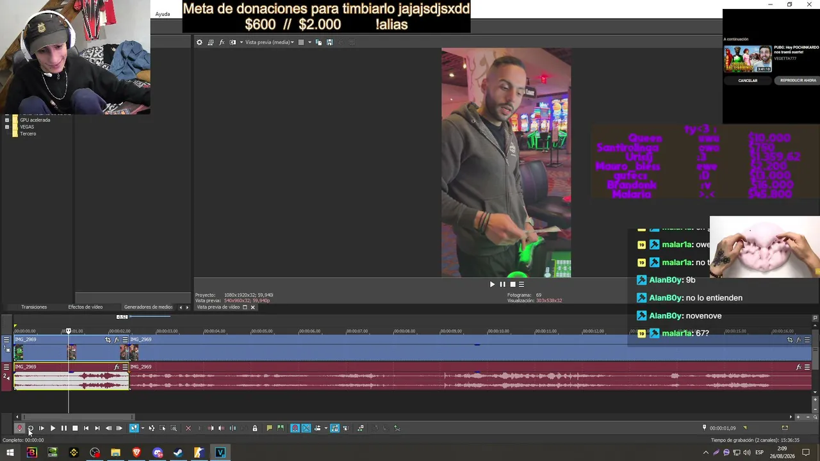This screenshot has width=820, height=461.
Task: Click the record microphone button
Action: (x=19, y=428)
